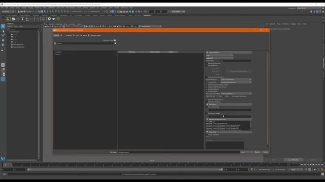Select the Paint Selection tool in toolbox

3,35
